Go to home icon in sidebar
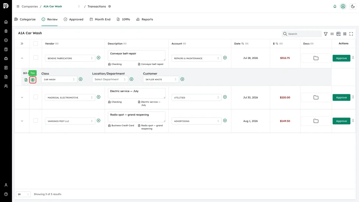This screenshot has height=202, width=359. 6,22
